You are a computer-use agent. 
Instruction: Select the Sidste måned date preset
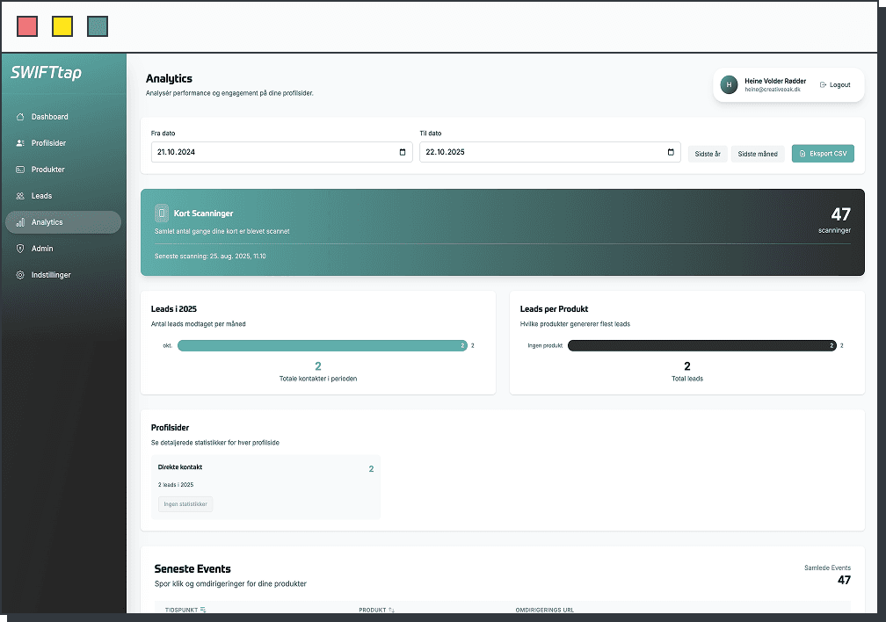coord(758,154)
